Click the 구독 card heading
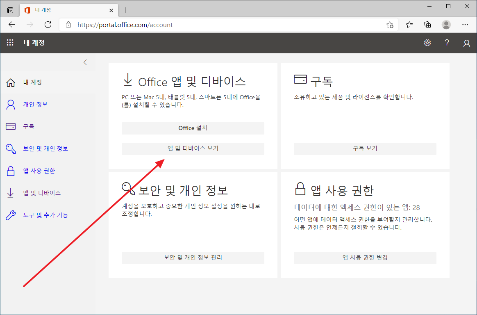This screenshot has height=315, width=477. click(322, 81)
